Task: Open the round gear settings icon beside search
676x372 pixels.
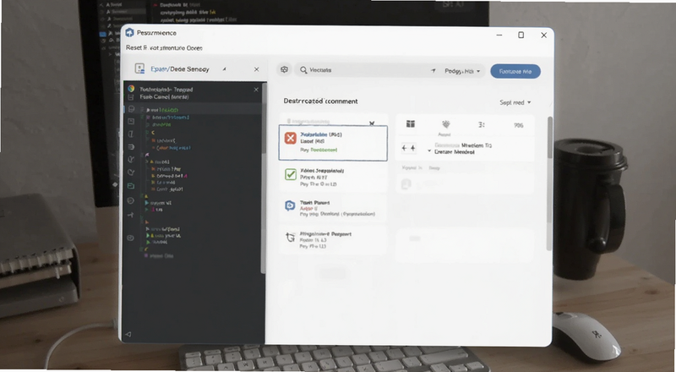Action: (284, 69)
